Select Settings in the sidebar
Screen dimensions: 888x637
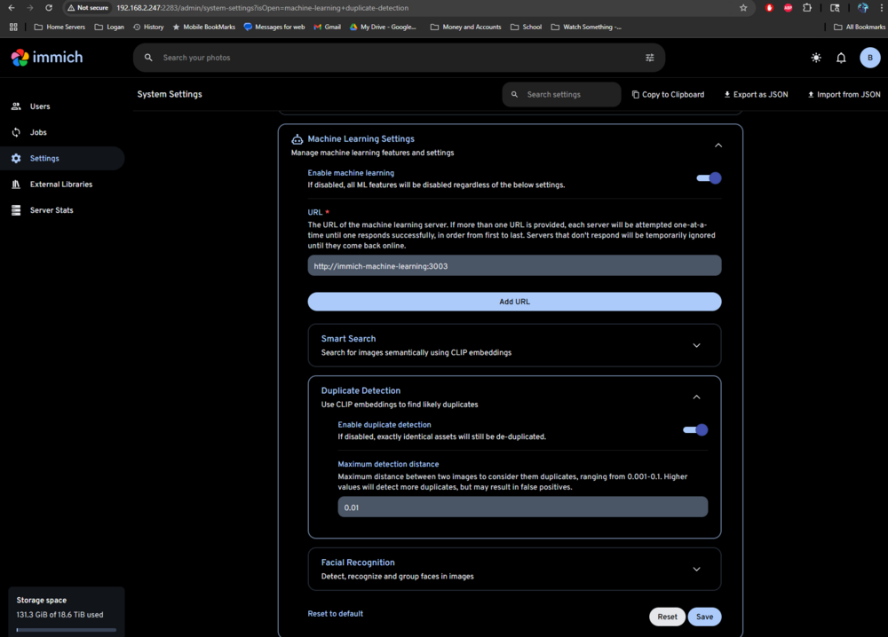pyautogui.click(x=62, y=159)
